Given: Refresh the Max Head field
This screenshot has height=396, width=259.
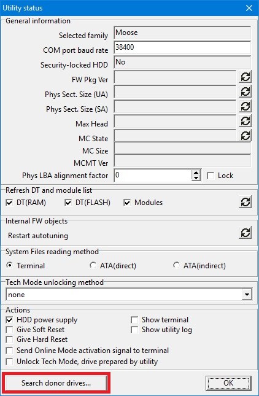Looking at the screenshot, I should pyautogui.click(x=245, y=121).
